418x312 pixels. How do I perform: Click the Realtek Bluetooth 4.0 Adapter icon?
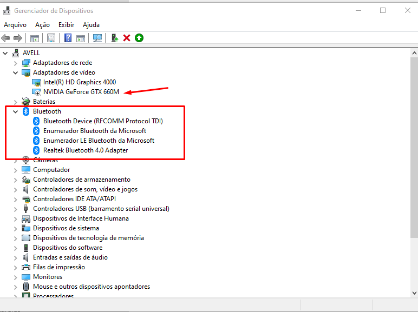[x=36, y=150]
